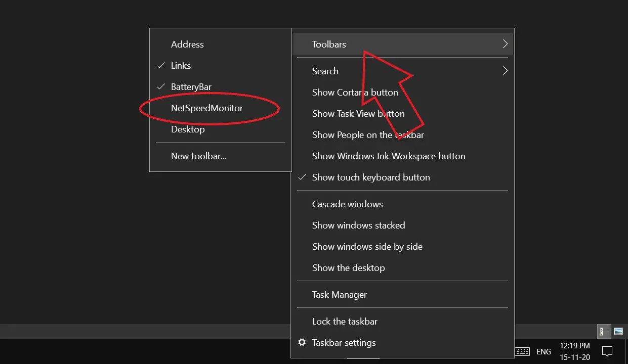
Task: Enable the NetSpeedMonitor toolbar
Action: [x=221, y=108]
